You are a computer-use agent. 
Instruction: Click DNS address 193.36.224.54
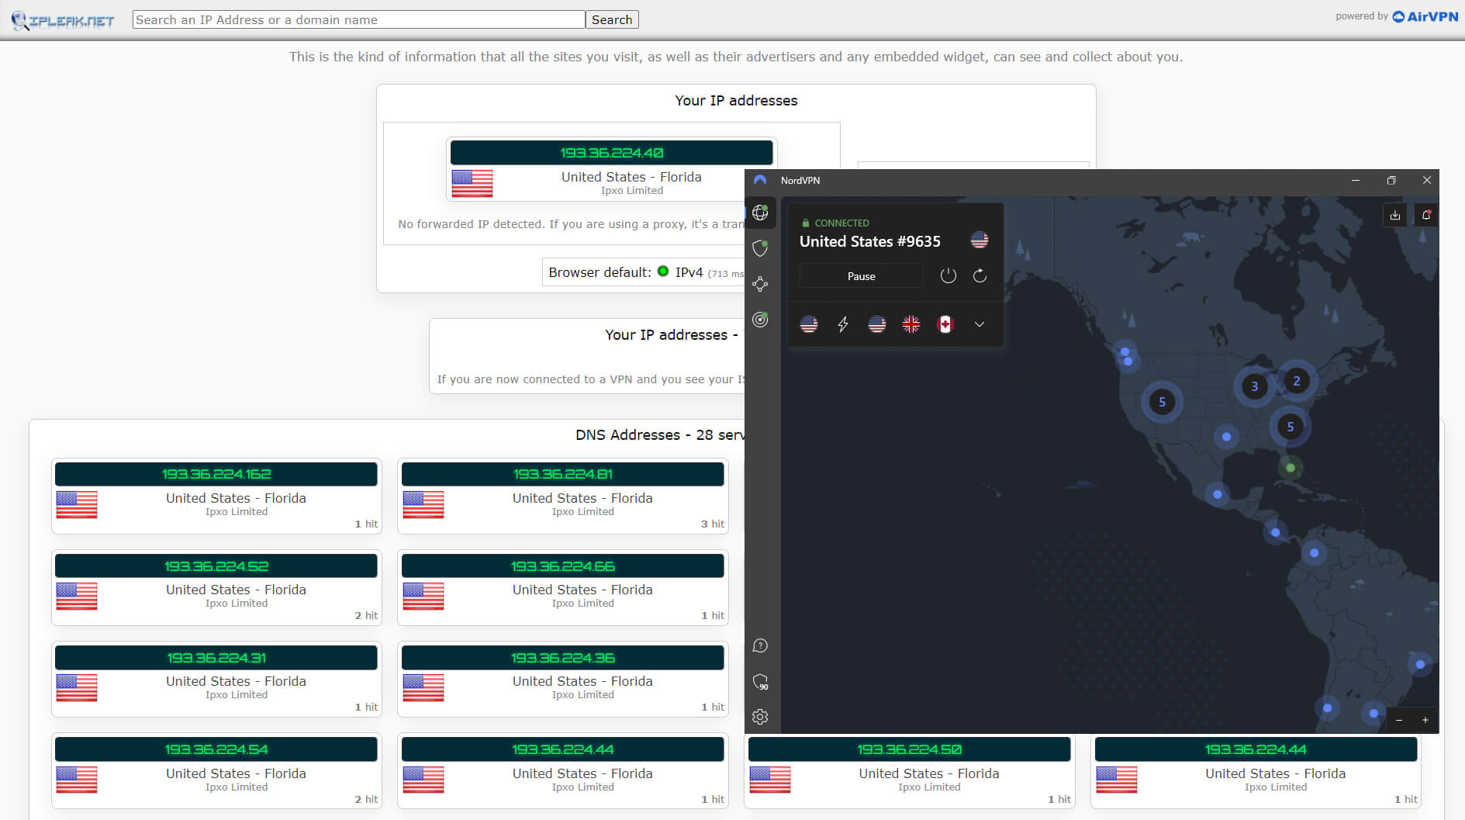click(x=216, y=749)
